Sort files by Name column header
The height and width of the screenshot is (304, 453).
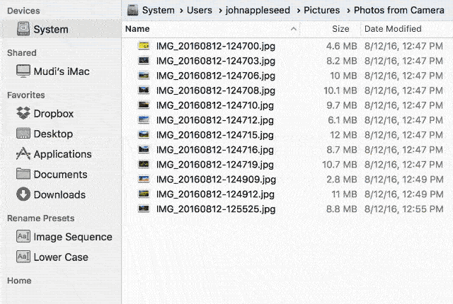point(138,29)
